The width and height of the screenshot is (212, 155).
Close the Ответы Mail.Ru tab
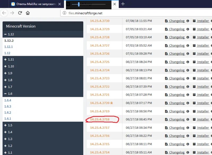[x=59, y=4]
